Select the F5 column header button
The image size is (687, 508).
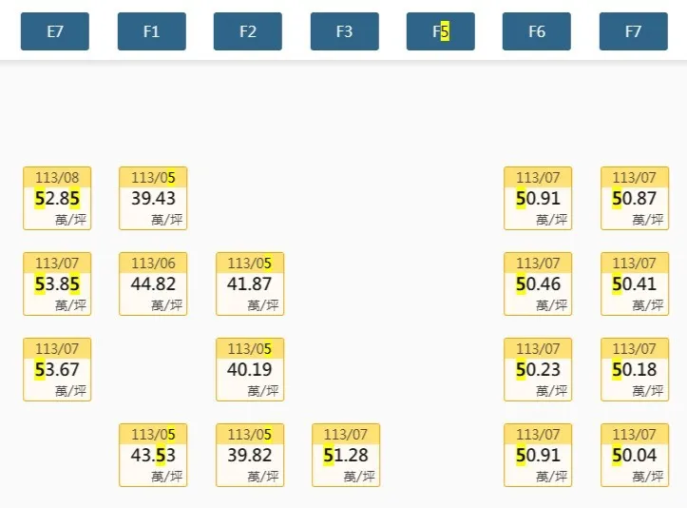pos(440,31)
